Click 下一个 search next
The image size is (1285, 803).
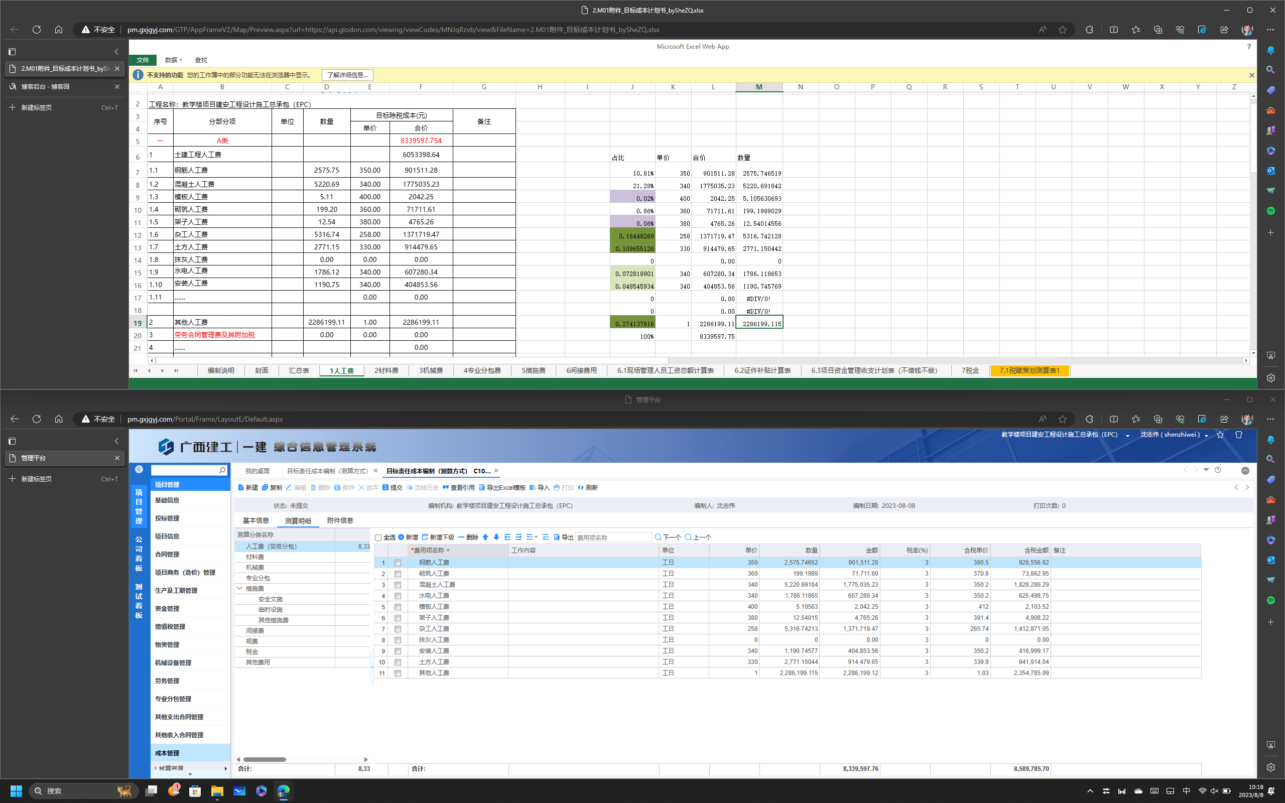click(x=668, y=537)
